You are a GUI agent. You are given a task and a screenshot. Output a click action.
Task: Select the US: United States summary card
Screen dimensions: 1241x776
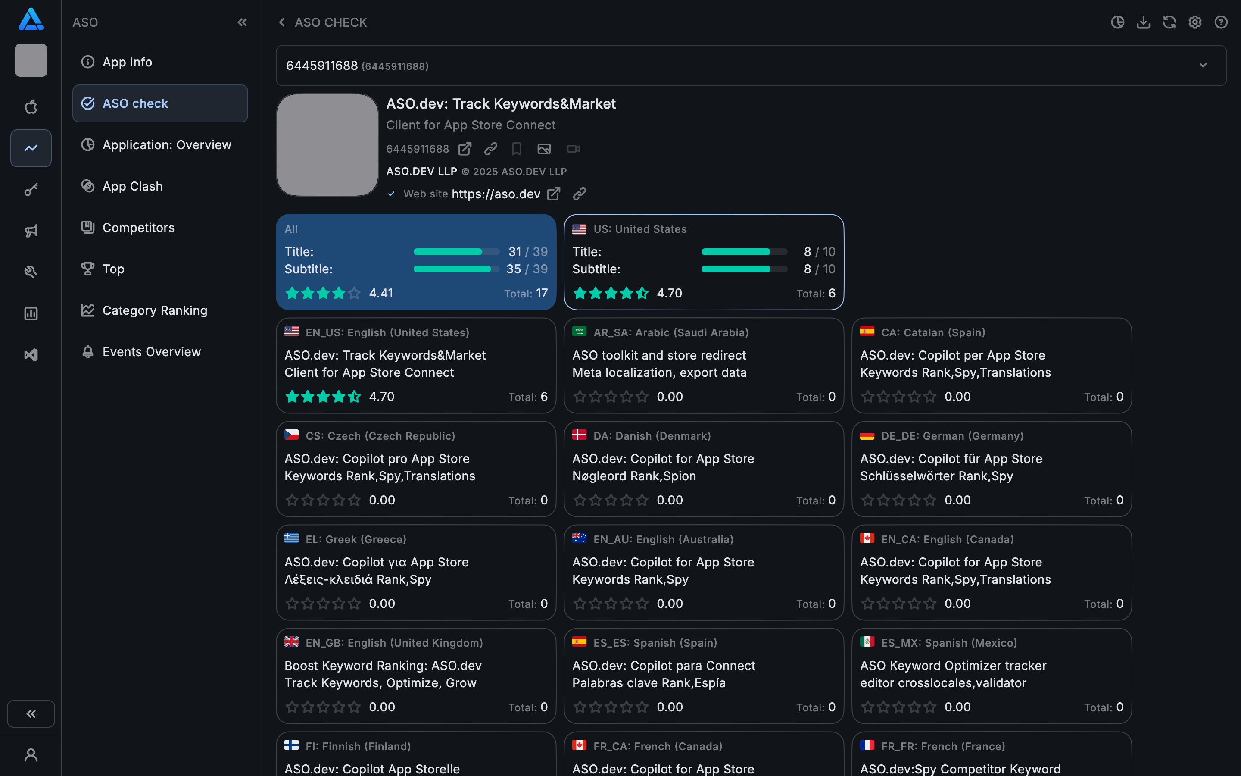tap(704, 262)
